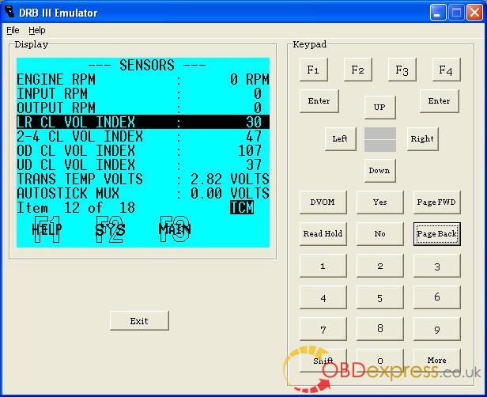This screenshot has width=487, height=397.
Task: Click the Shift keypad button
Action: click(x=323, y=361)
